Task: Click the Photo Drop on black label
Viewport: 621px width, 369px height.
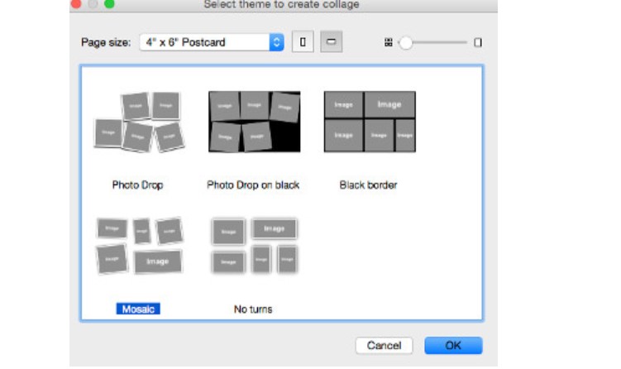Action: coord(253,185)
